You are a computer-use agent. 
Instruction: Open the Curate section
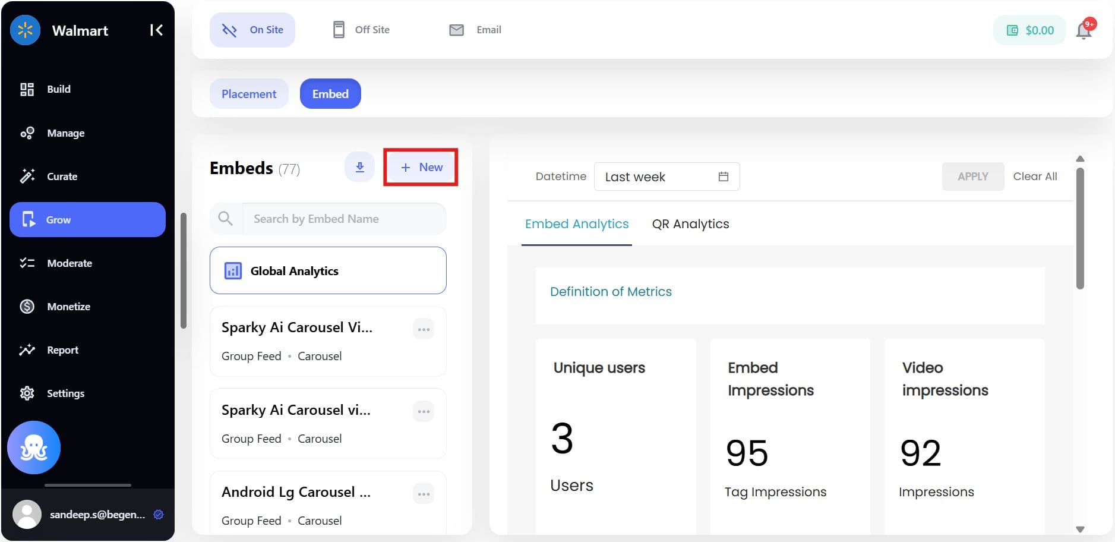(x=87, y=177)
